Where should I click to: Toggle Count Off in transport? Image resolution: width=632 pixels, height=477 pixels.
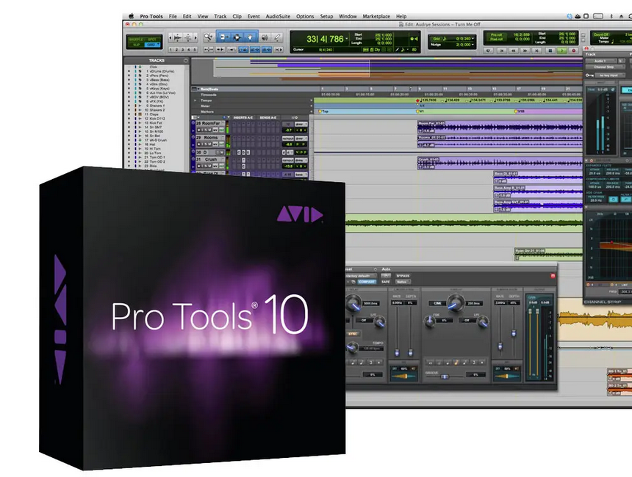[601, 34]
